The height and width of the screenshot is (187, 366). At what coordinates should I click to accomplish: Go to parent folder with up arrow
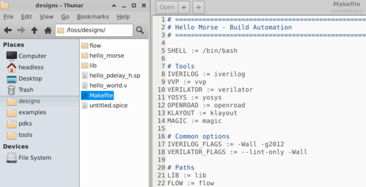34,30
